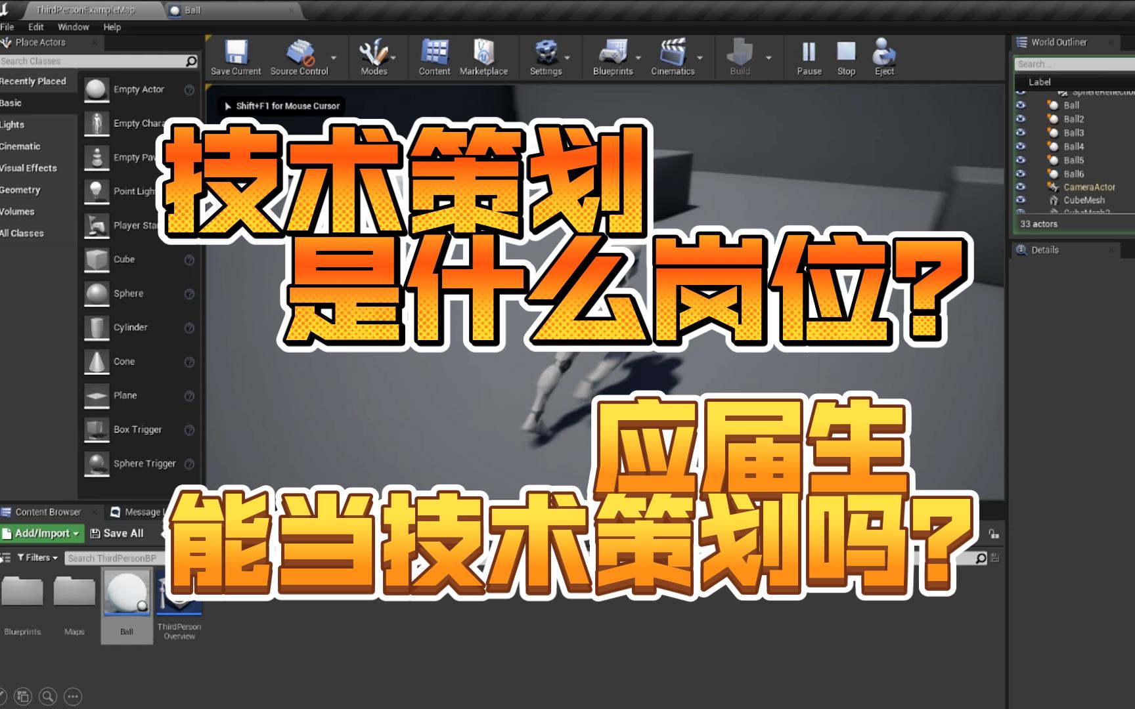Select CameraActor in World Outliner

(1089, 187)
